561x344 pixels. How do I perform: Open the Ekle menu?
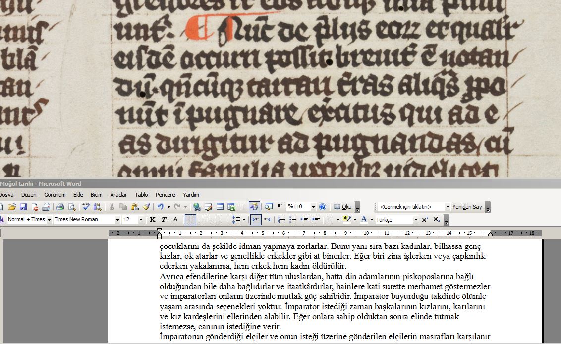pos(78,195)
